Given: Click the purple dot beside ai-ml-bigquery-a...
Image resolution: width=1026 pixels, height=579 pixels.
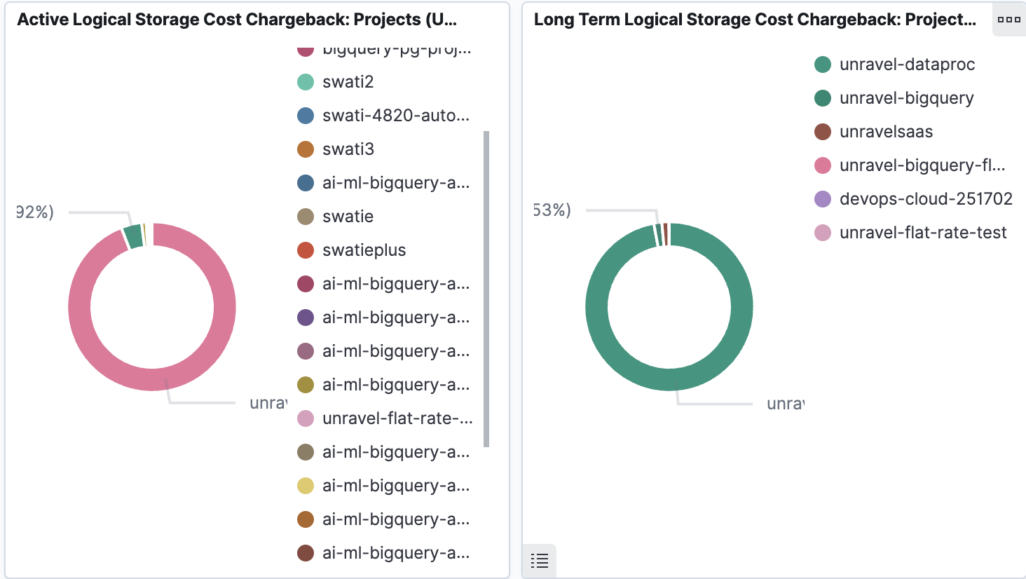Looking at the screenshot, I should (x=306, y=318).
